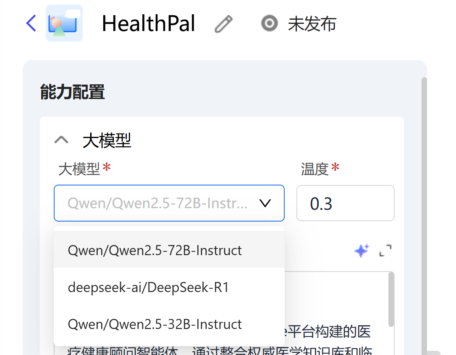Click the 温度 temperature value field
Image resolution: width=456 pixels, height=355 pixels.
pyautogui.click(x=345, y=203)
